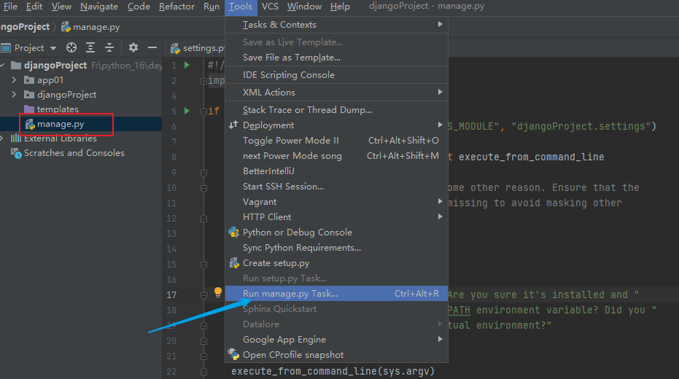Viewport: 679px width, 379px height.
Task: Open the Edit menu
Action: [34, 7]
